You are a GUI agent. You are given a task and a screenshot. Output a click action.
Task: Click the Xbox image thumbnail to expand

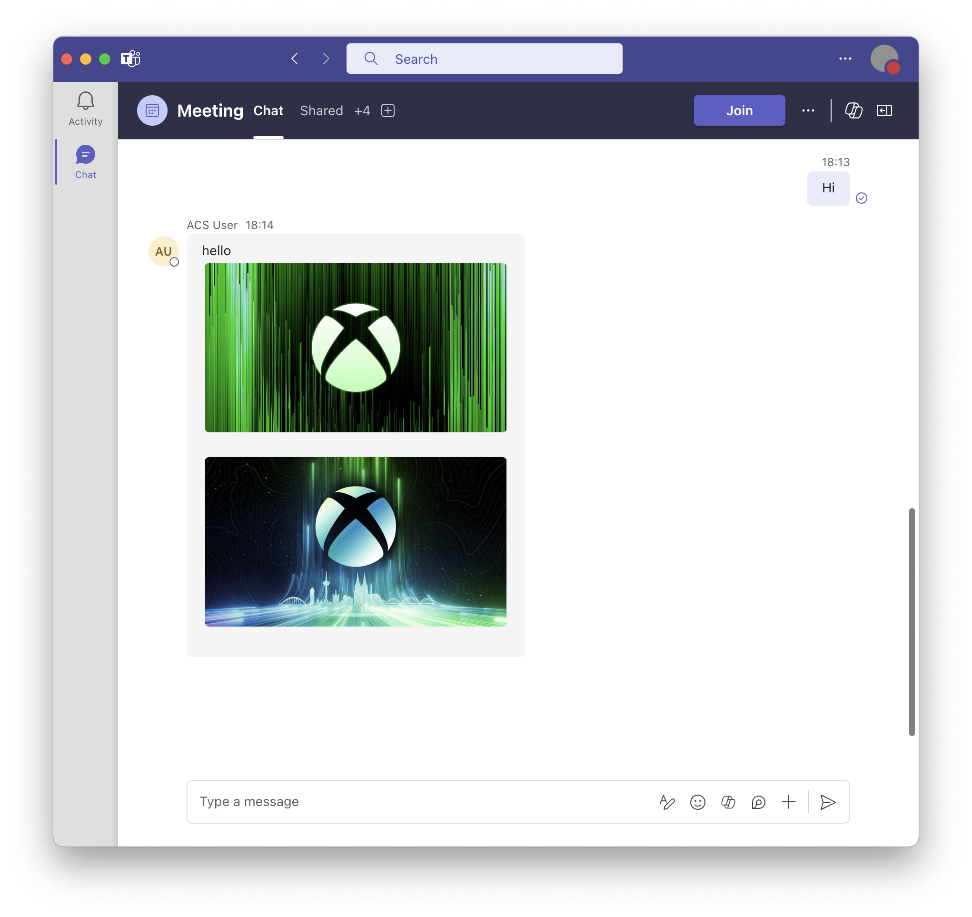[x=356, y=347]
